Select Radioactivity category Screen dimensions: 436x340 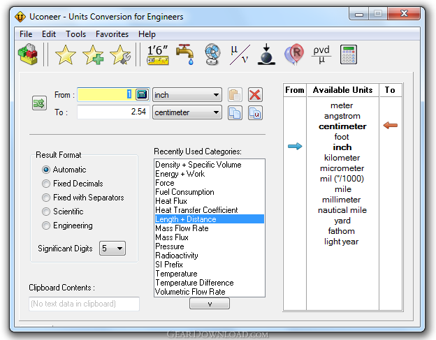coord(210,256)
